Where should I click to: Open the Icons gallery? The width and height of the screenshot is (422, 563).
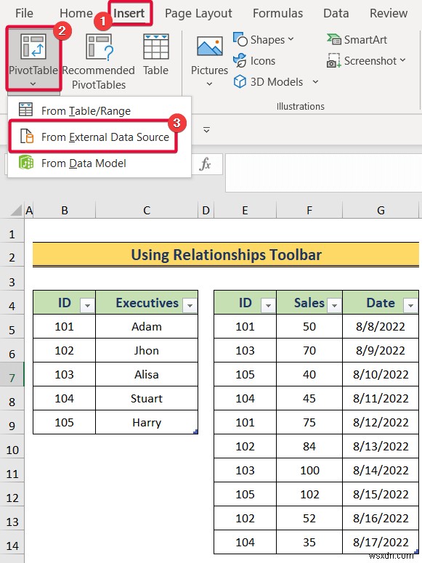(x=254, y=61)
